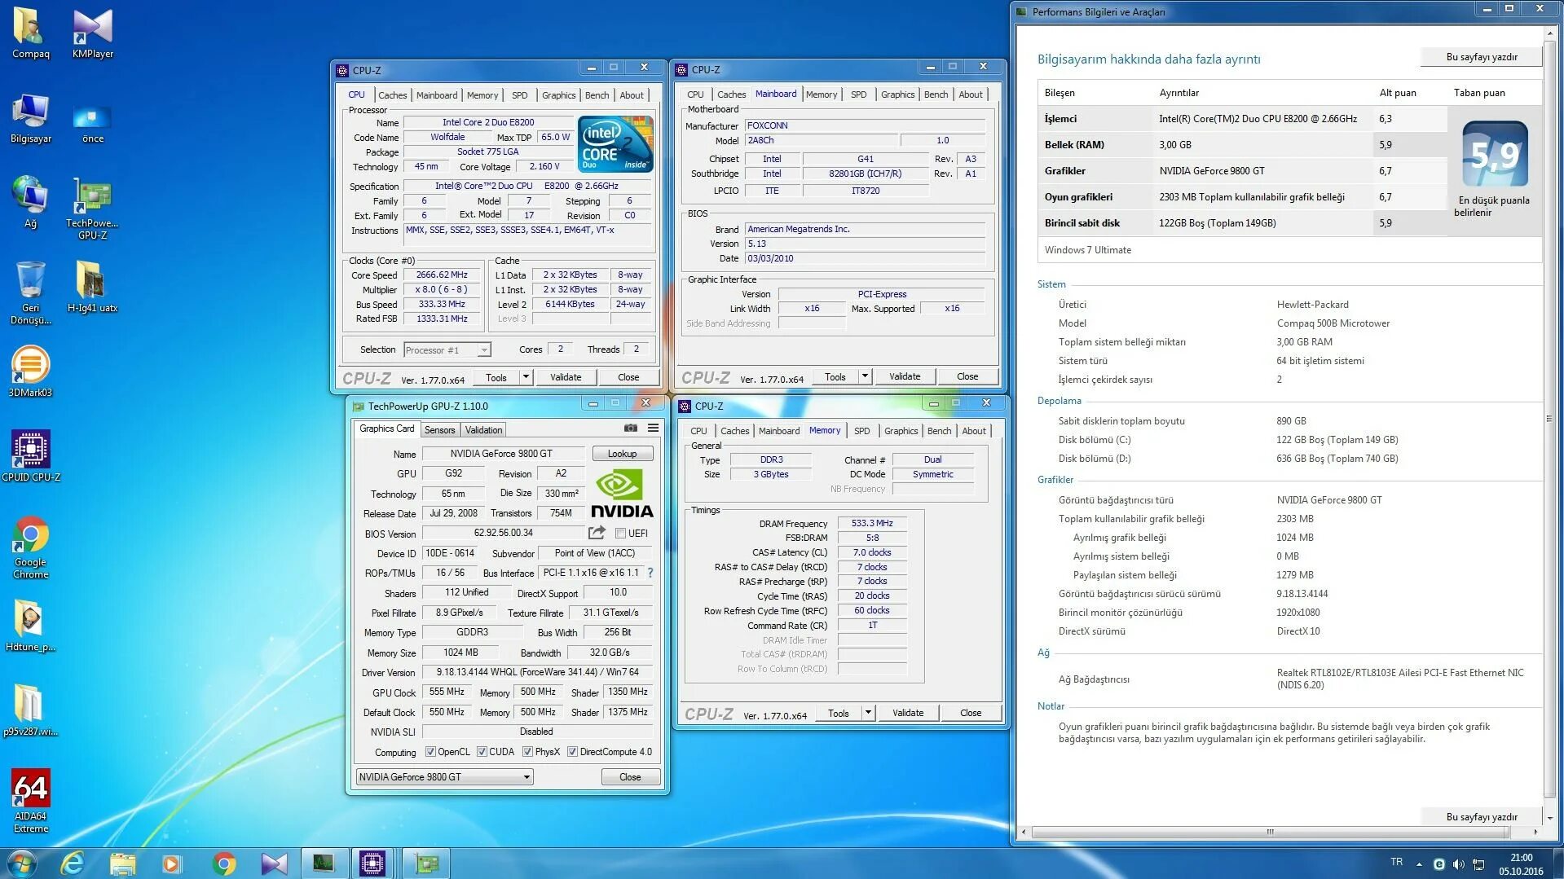Toggle the PhysX checkbox in GPU-Z
Screen dimensions: 1564x879
(528, 752)
